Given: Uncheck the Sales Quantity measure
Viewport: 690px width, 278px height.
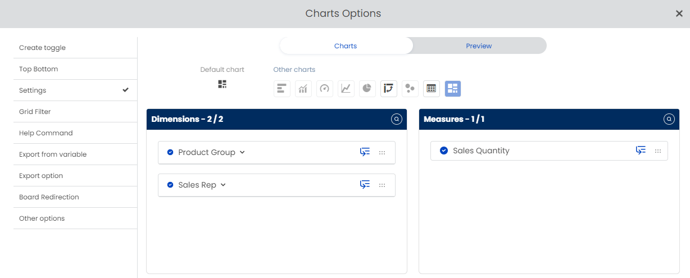Looking at the screenshot, I should pos(444,151).
